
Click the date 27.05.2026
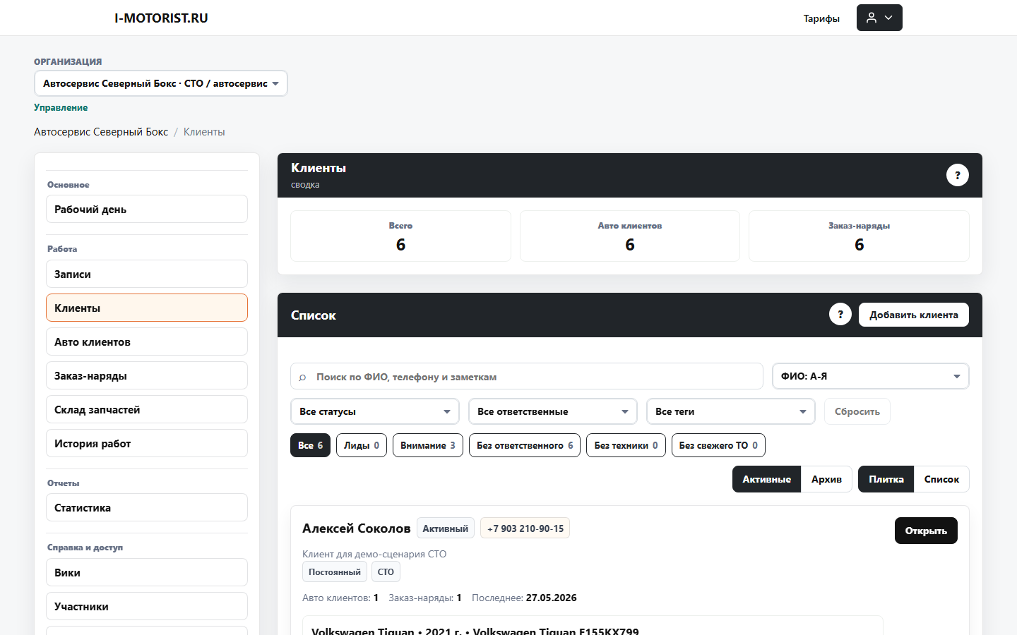(552, 598)
